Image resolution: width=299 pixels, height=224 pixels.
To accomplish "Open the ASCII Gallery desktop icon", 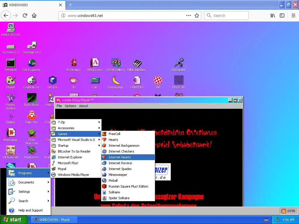I will [116, 65].
